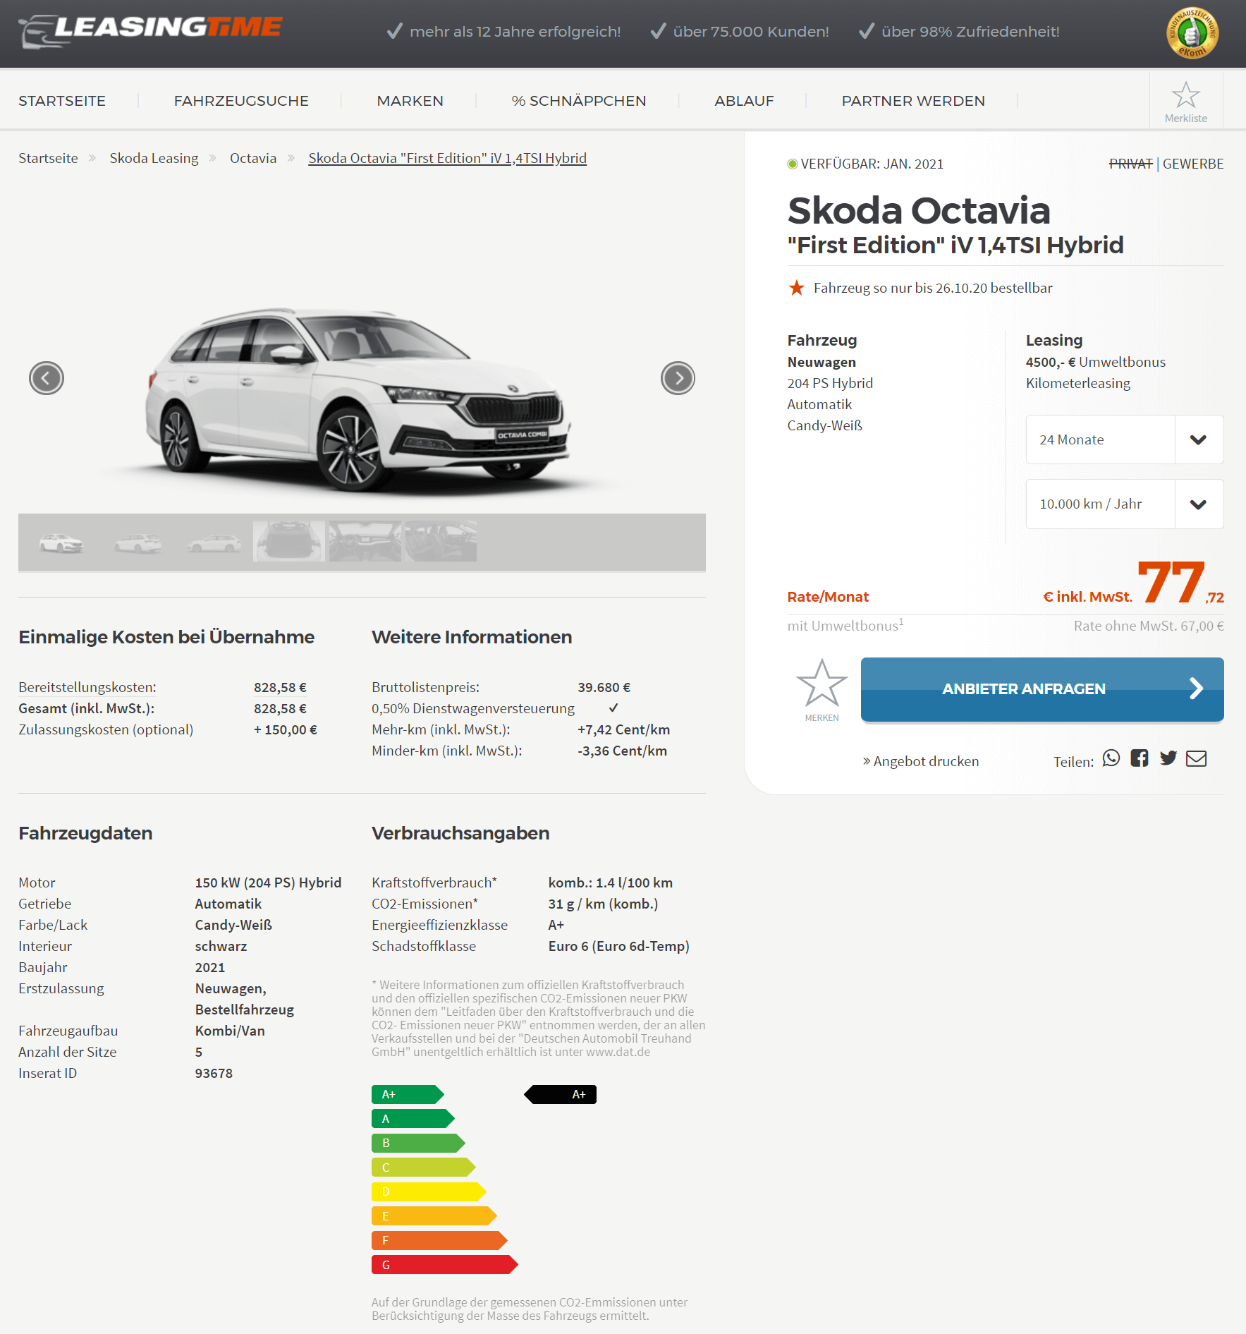Show next car image arrow
1246x1334 pixels.
tap(678, 378)
